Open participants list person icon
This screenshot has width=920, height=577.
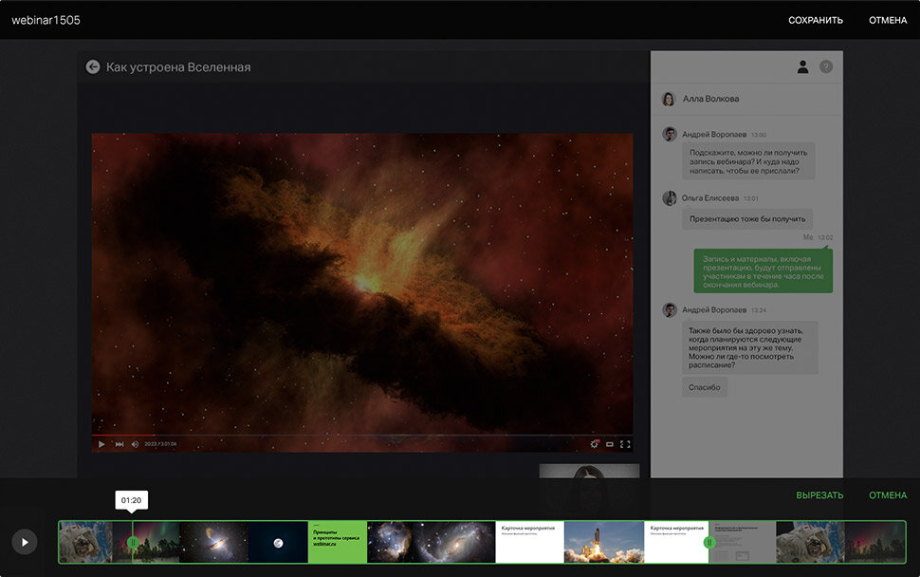802,67
